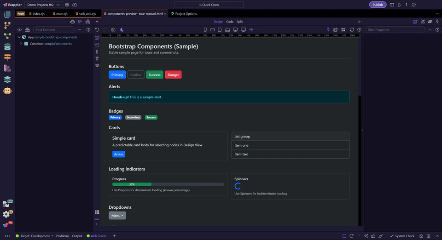The height and width of the screenshot is (240, 442).
Task: Click the Danger button on the page
Action: [173, 75]
